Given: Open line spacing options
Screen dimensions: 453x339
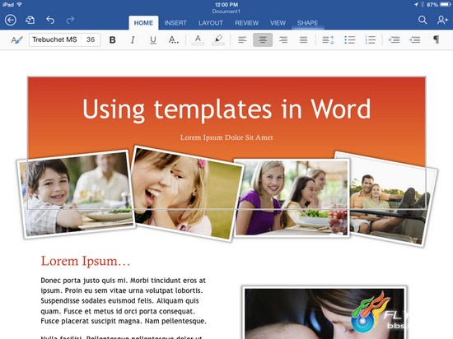Looking at the screenshot, I should (x=328, y=39).
